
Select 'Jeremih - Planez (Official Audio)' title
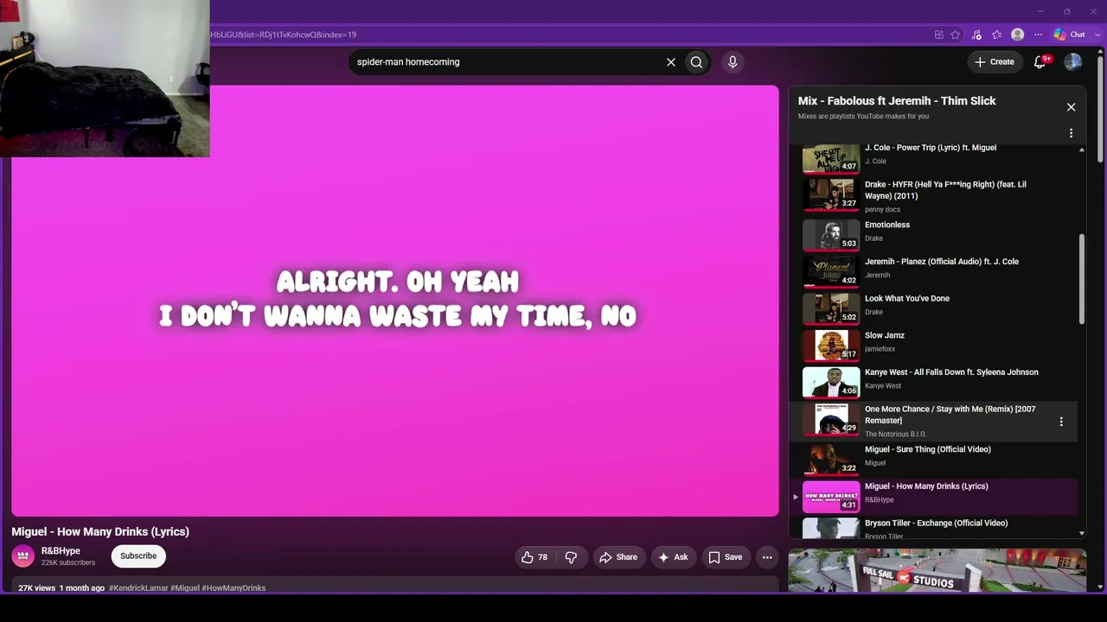(942, 262)
